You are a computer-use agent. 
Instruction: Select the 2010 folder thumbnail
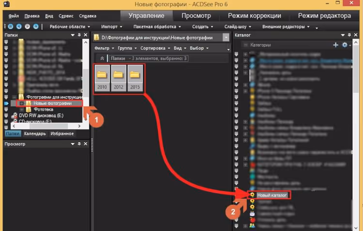click(x=102, y=78)
